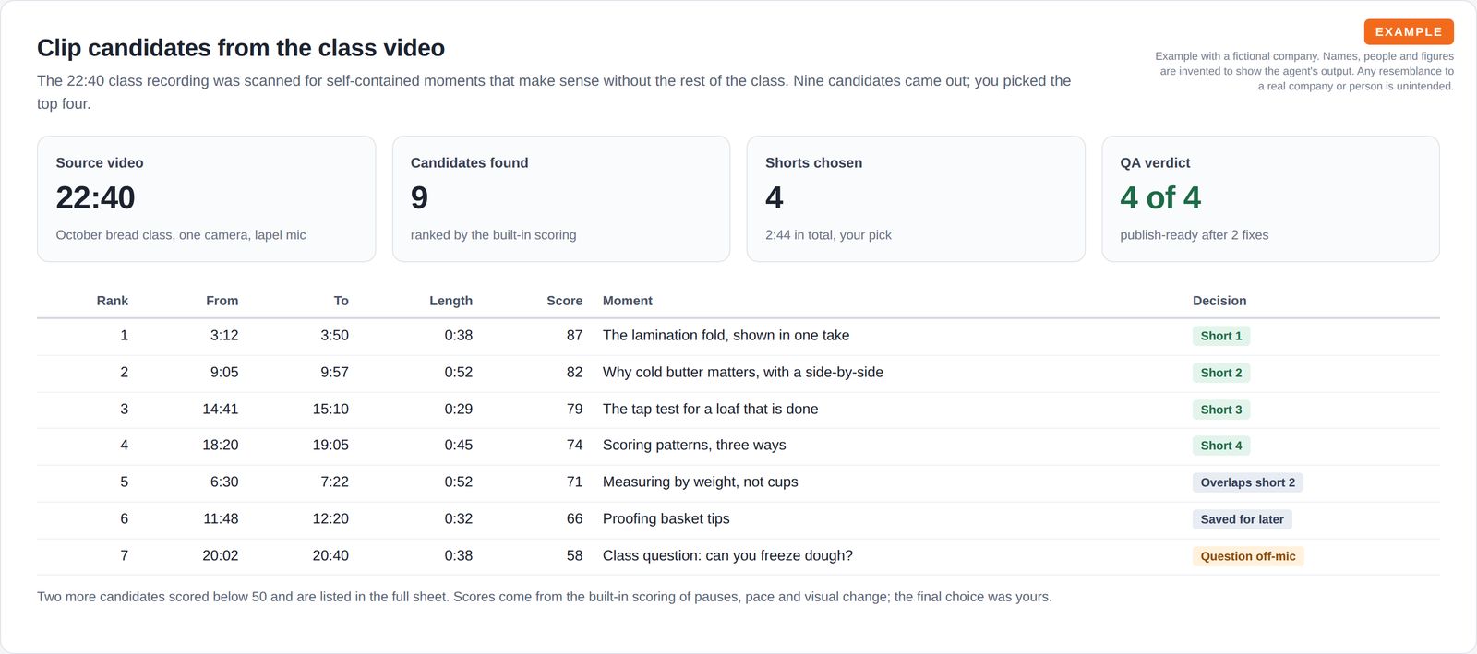This screenshot has width=1477, height=654.
Task: Click the 0:32 length cell
Action: point(459,519)
